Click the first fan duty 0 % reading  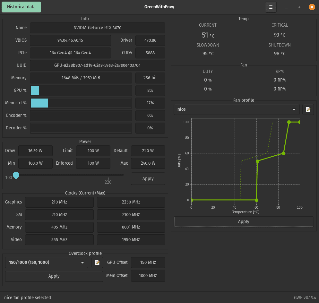(208, 80)
